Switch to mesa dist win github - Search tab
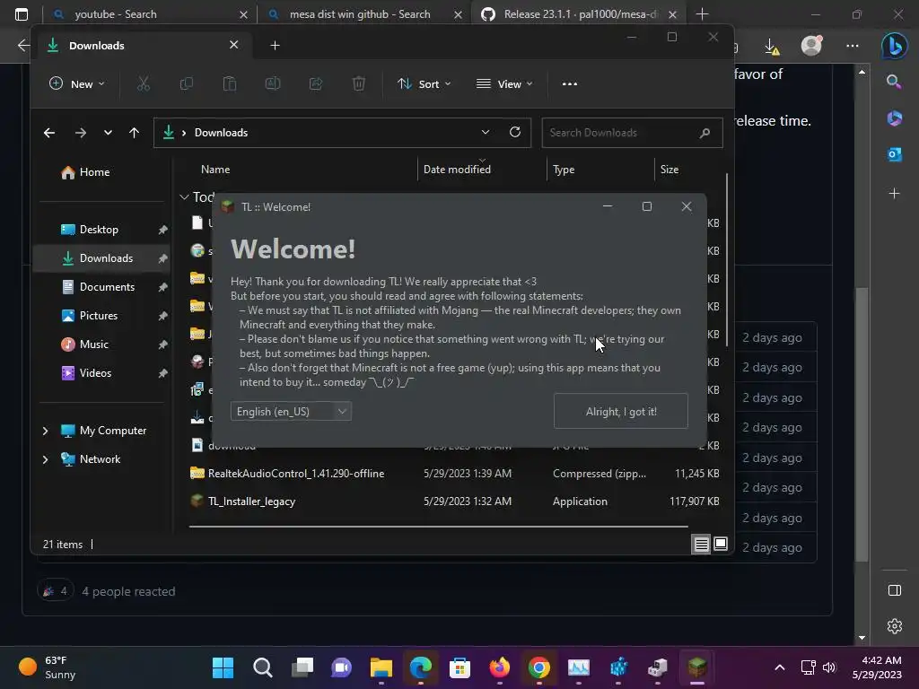Image resolution: width=919 pixels, height=689 pixels. (x=364, y=14)
